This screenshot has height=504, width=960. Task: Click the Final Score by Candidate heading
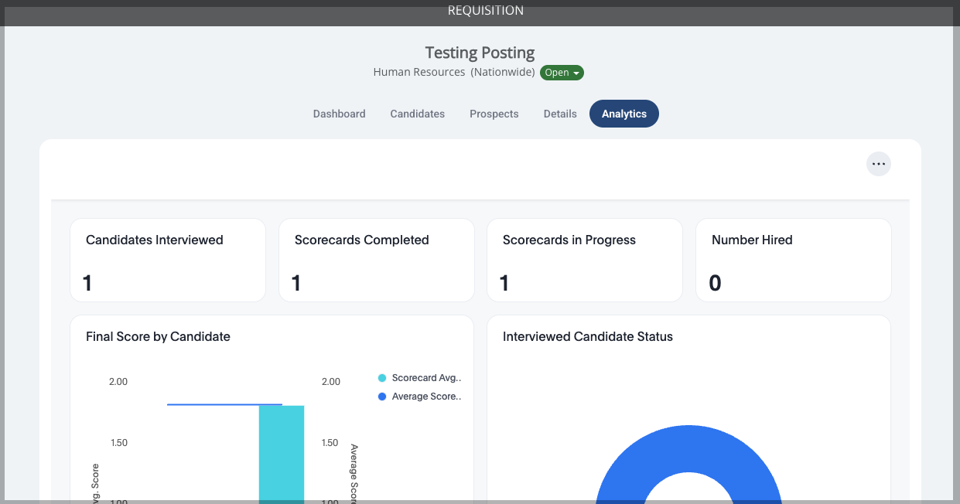point(158,336)
